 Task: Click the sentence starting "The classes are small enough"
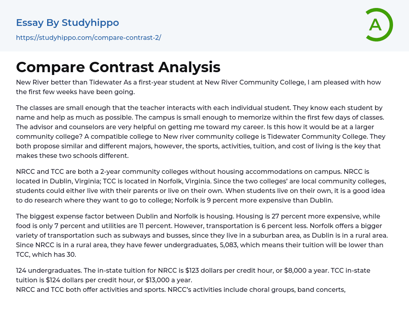[x=120, y=108]
